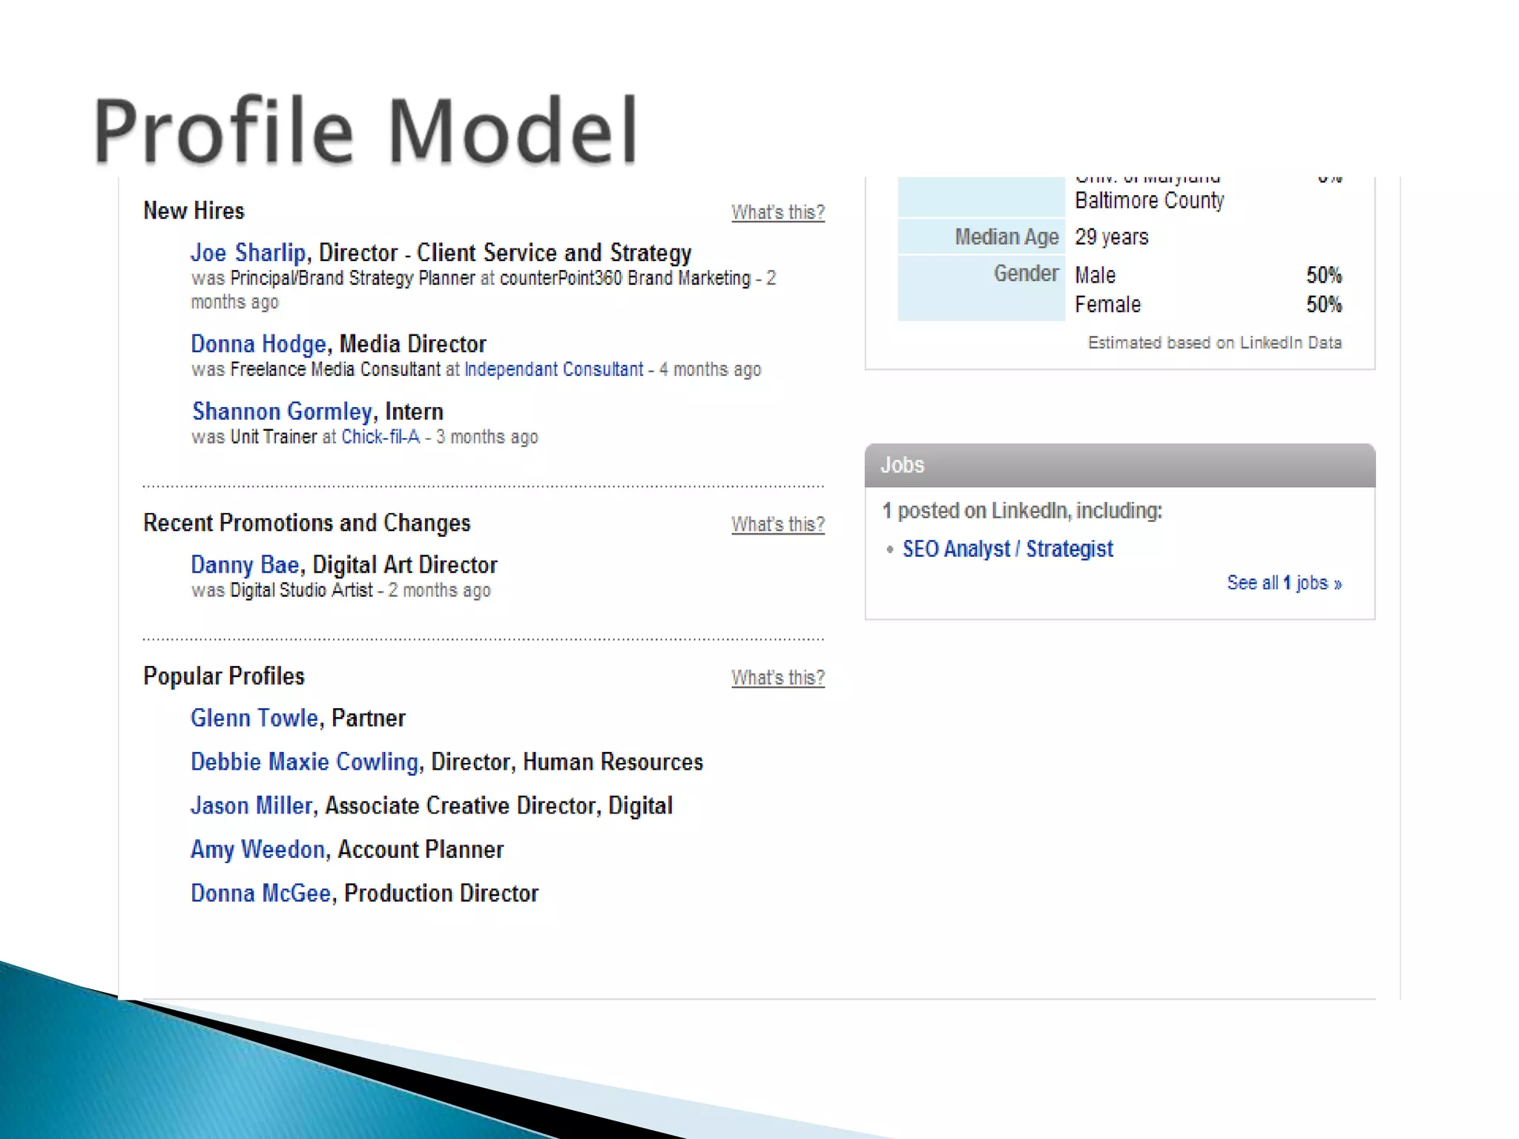Click What's this? beside New Hires
The height and width of the screenshot is (1139, 1519).
tap(777, 212)
